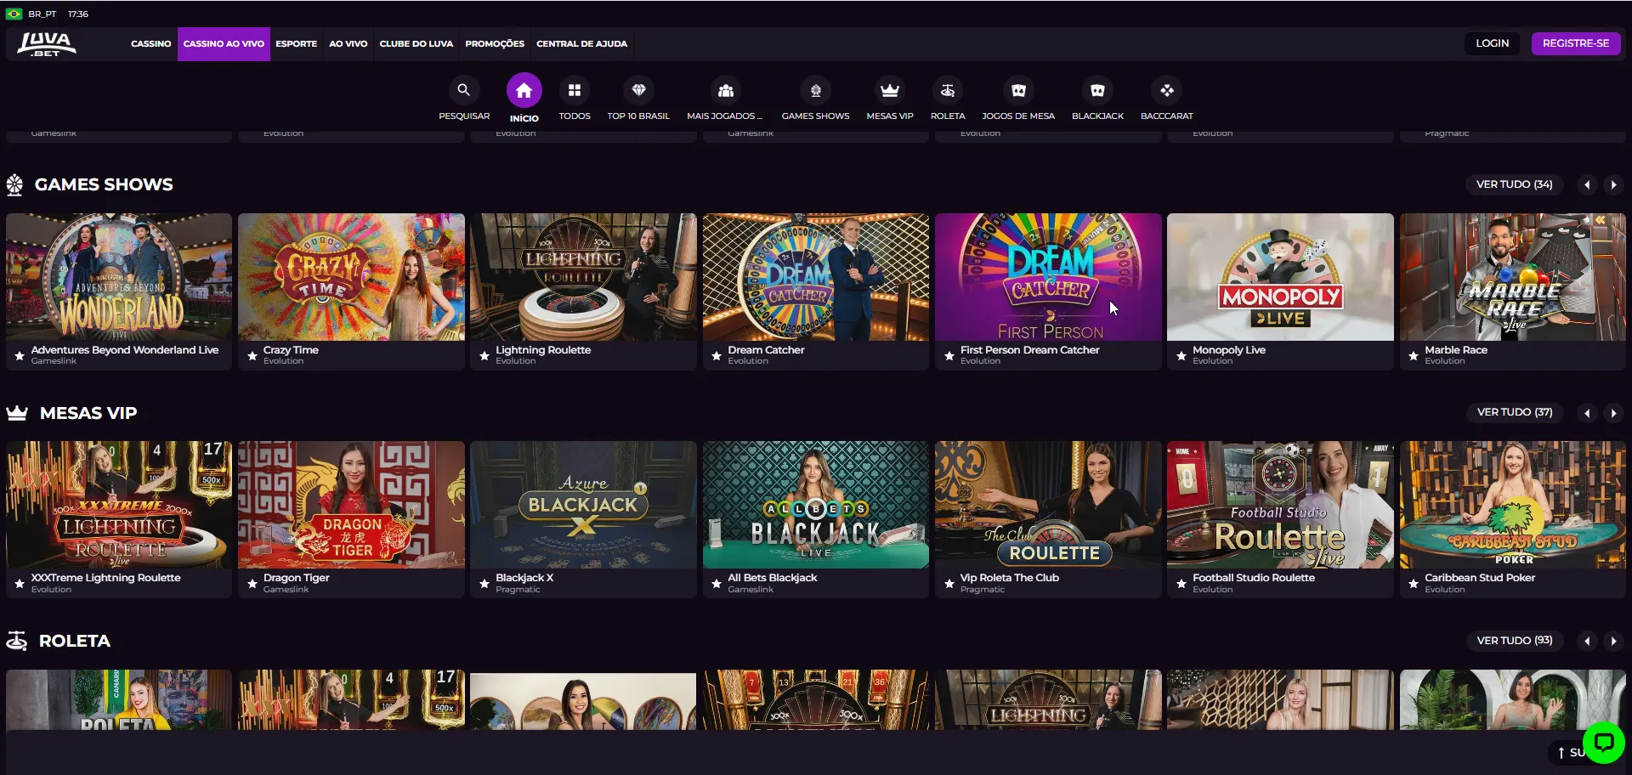Open the Pesquisar search icon
Image resolution: width=1632 pixels, height=775 pixels.
463,90
